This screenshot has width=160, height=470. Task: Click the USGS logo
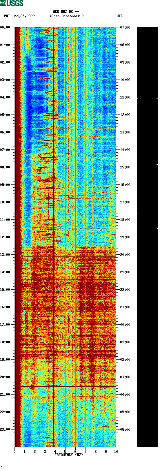click(x=12, y=3)
